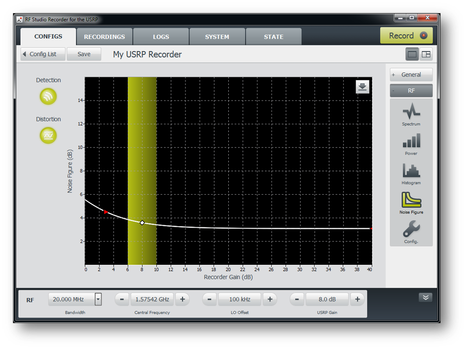
Task: Open the Histogram view icon
Action: (411, 170)
